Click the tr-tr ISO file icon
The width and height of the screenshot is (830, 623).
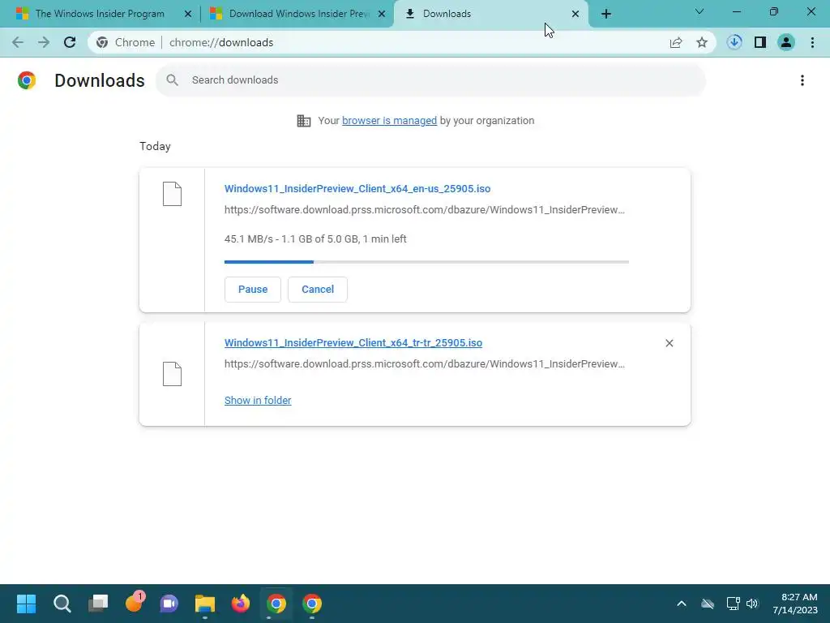(172, 374)
